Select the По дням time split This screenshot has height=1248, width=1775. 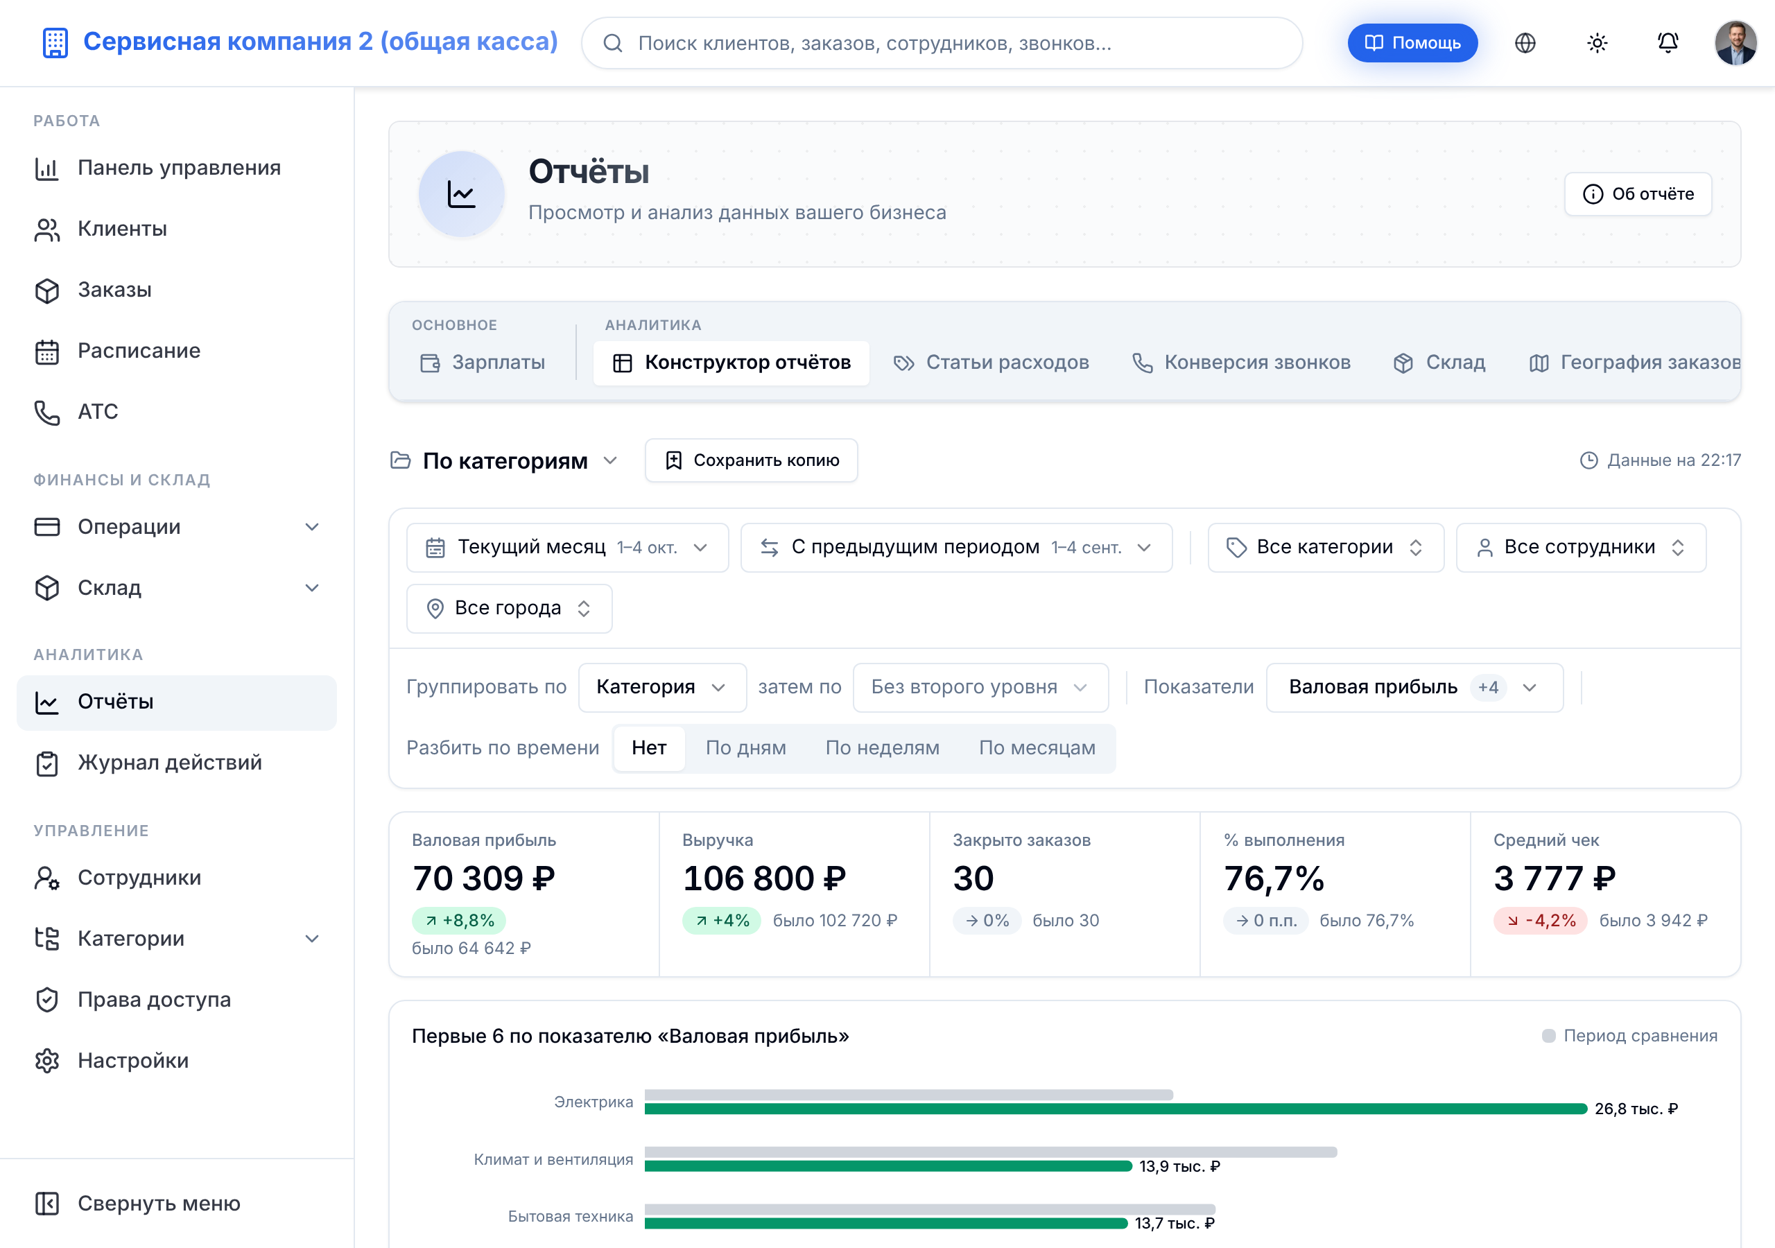[x=745, y=747]
